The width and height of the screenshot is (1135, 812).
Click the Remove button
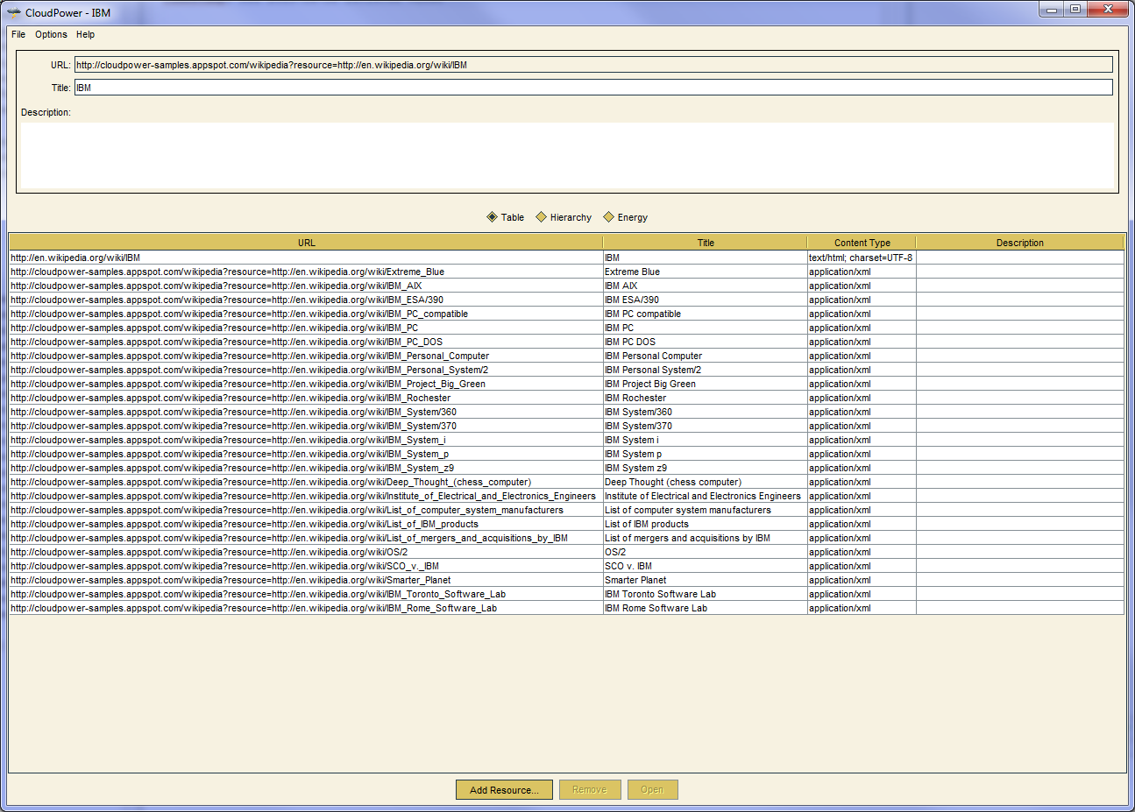(x=590, y=790)
